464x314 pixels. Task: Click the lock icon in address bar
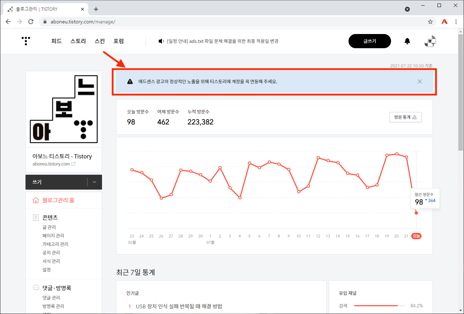click(45, 22)
